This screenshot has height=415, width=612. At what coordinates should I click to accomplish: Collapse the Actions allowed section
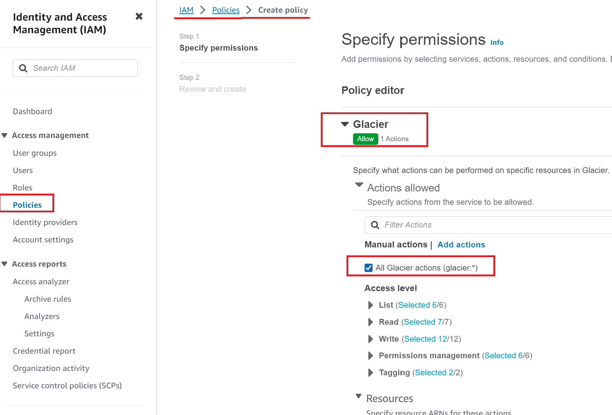359,185
